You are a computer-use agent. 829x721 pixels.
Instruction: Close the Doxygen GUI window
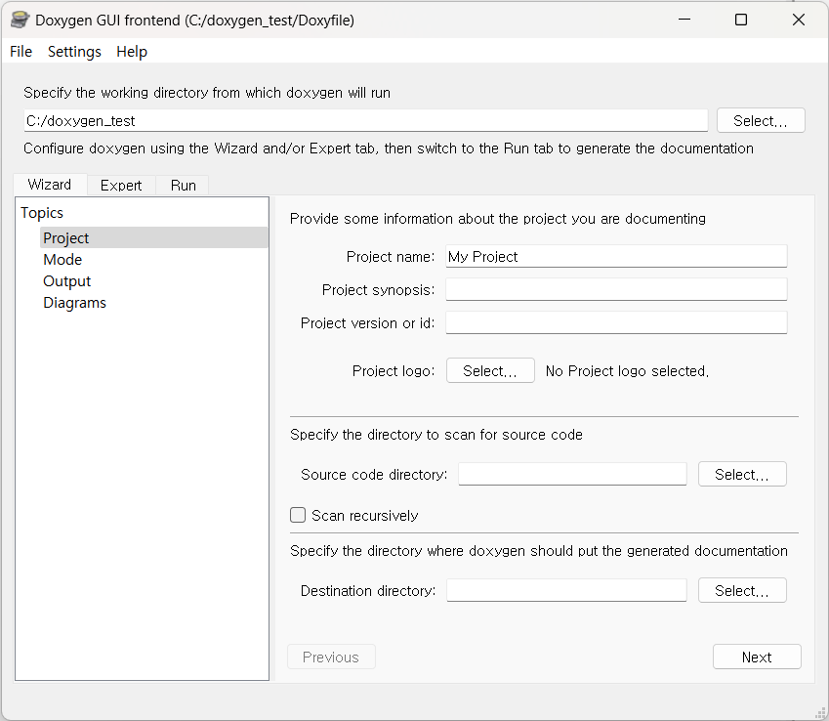click(x=799, y=20)
